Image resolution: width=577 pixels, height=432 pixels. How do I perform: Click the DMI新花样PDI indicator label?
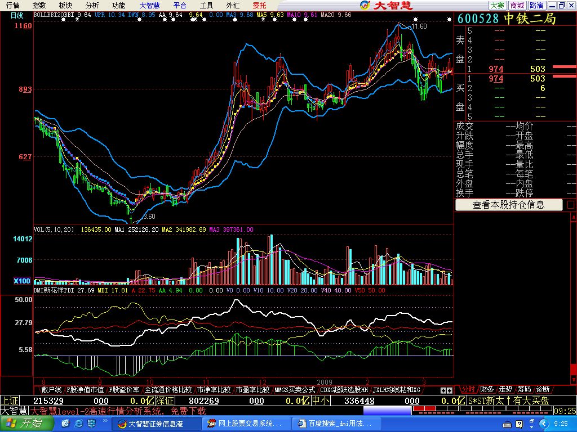point(54,290)
